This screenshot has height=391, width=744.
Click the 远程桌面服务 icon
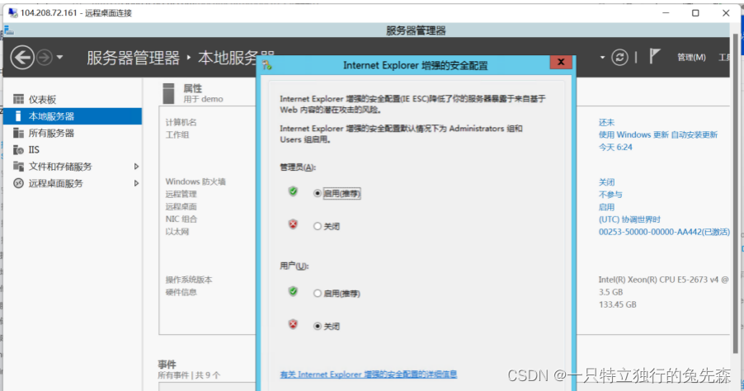(18, 183)
